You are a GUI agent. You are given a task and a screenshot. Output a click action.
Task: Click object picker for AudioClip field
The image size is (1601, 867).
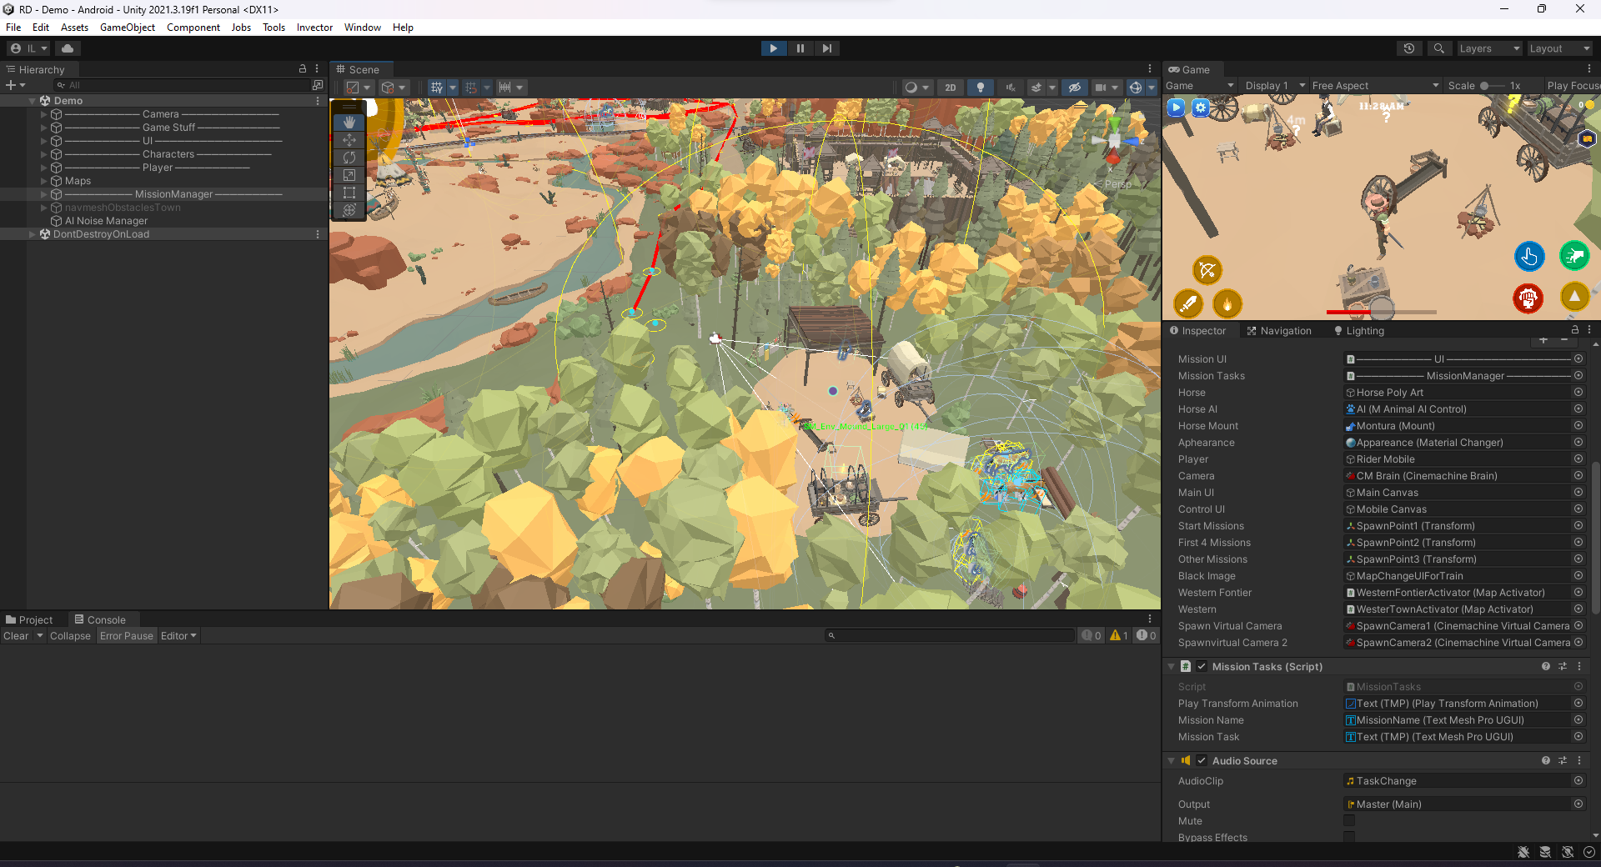coord(1578,781)
